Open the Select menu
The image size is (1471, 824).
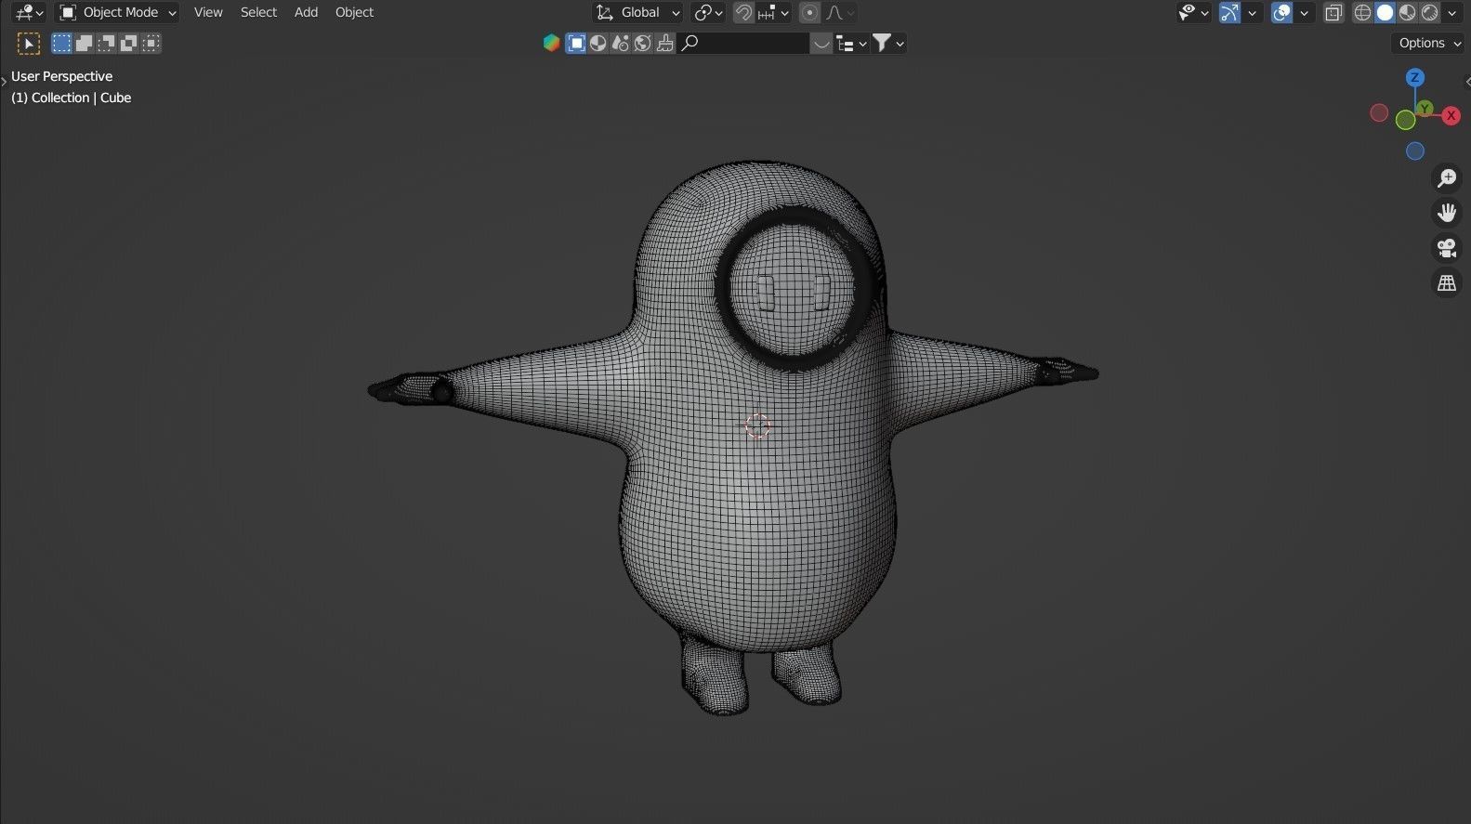(258, 12)
